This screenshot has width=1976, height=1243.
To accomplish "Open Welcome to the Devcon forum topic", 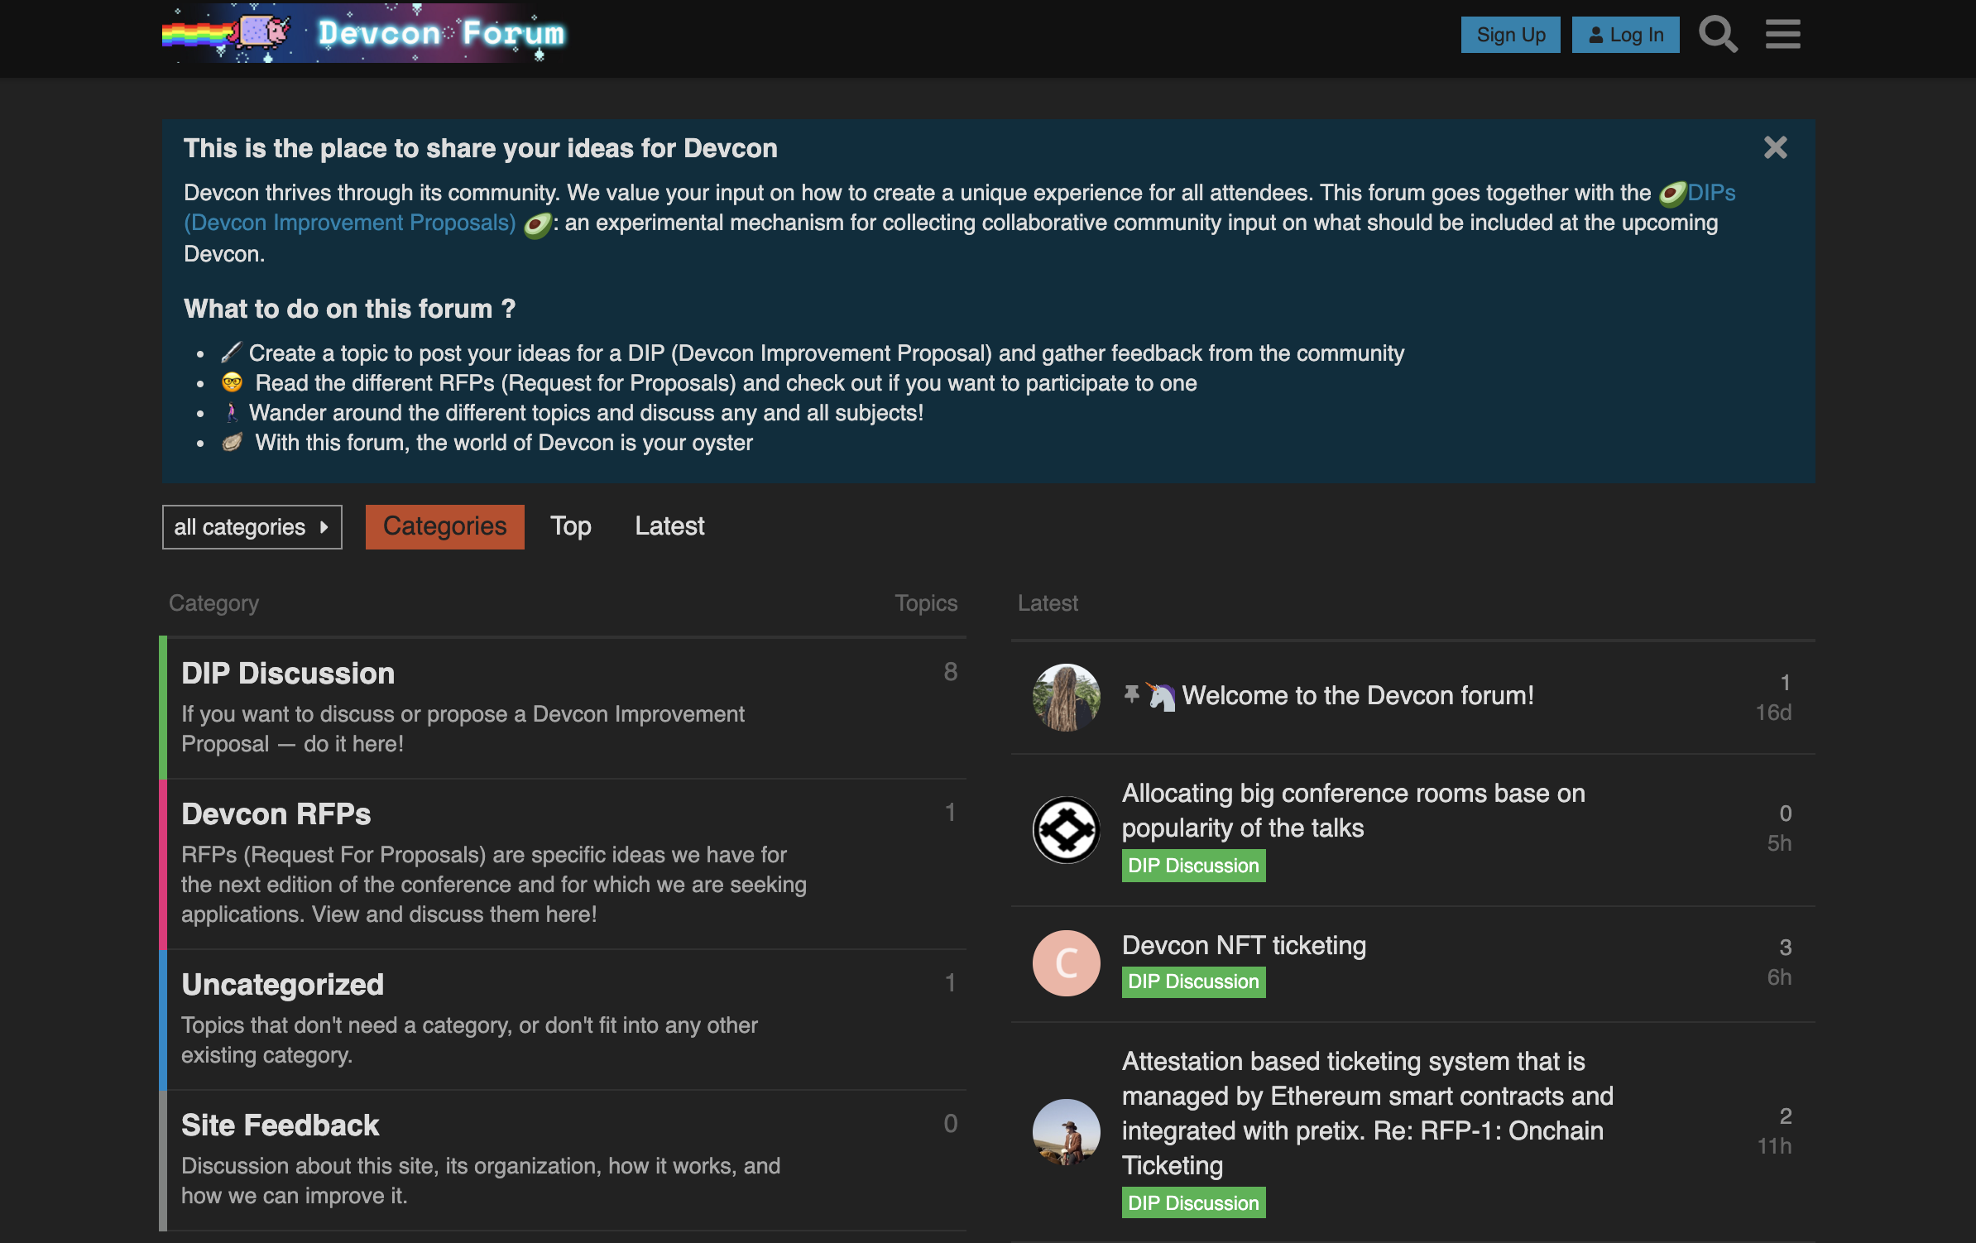I will (1357, 695).
